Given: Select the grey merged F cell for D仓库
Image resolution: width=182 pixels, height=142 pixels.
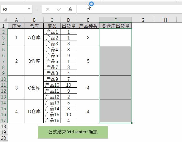Looking at the screenshot, I should (x=116, y=111).
